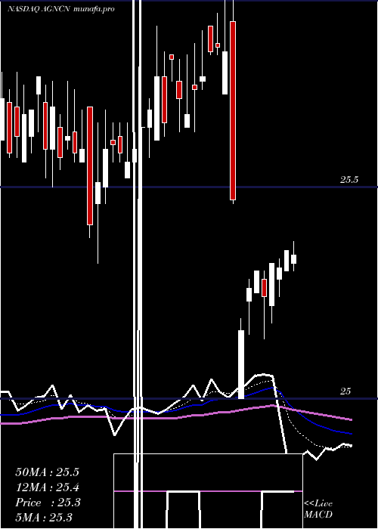Click the NASDAQ AGNCN munafa.pro title text
The height and width of the screenshot is (529, 378).
(x=61, y=9)
